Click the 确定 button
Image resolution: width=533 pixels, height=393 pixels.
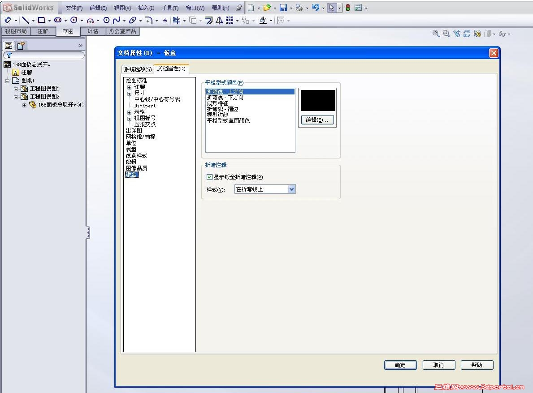point(400,365)
